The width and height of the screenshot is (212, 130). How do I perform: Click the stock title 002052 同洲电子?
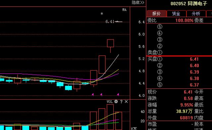[x=189, y=4]
